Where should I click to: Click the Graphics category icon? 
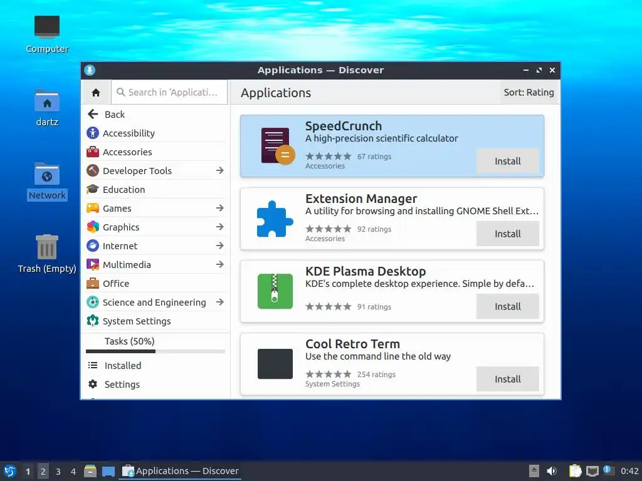(93, 227)
